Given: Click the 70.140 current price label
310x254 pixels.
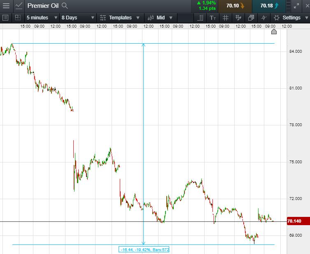Looking at the screenshot, I should coord(298,221).
